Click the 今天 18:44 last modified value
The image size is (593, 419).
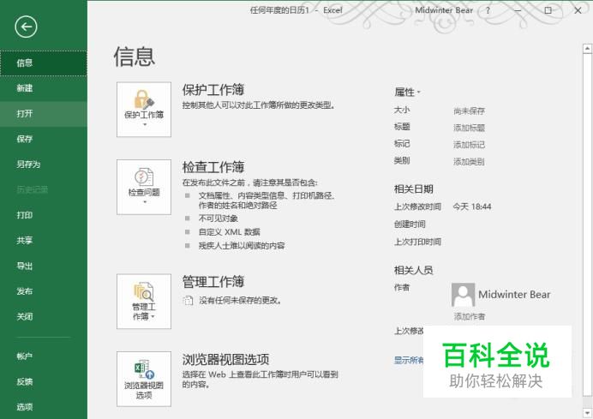[472, 207]
